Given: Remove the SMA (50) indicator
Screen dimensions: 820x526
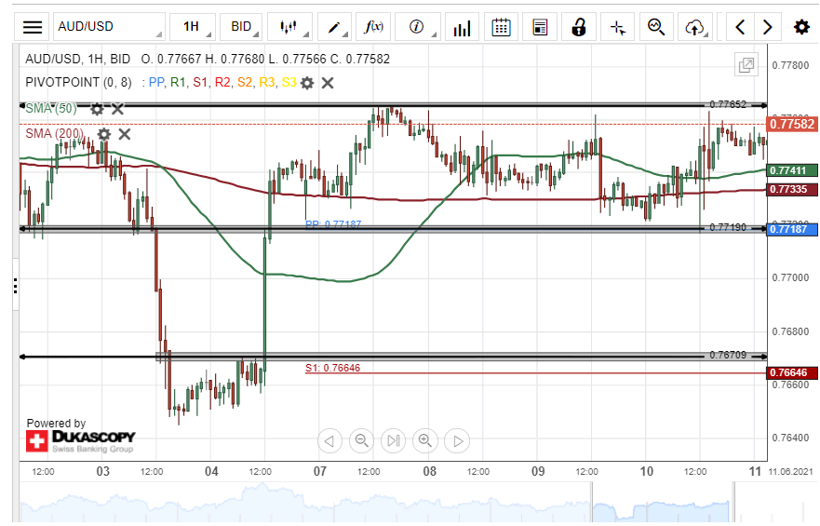Looking at the screenshot, I should point(117,109).
